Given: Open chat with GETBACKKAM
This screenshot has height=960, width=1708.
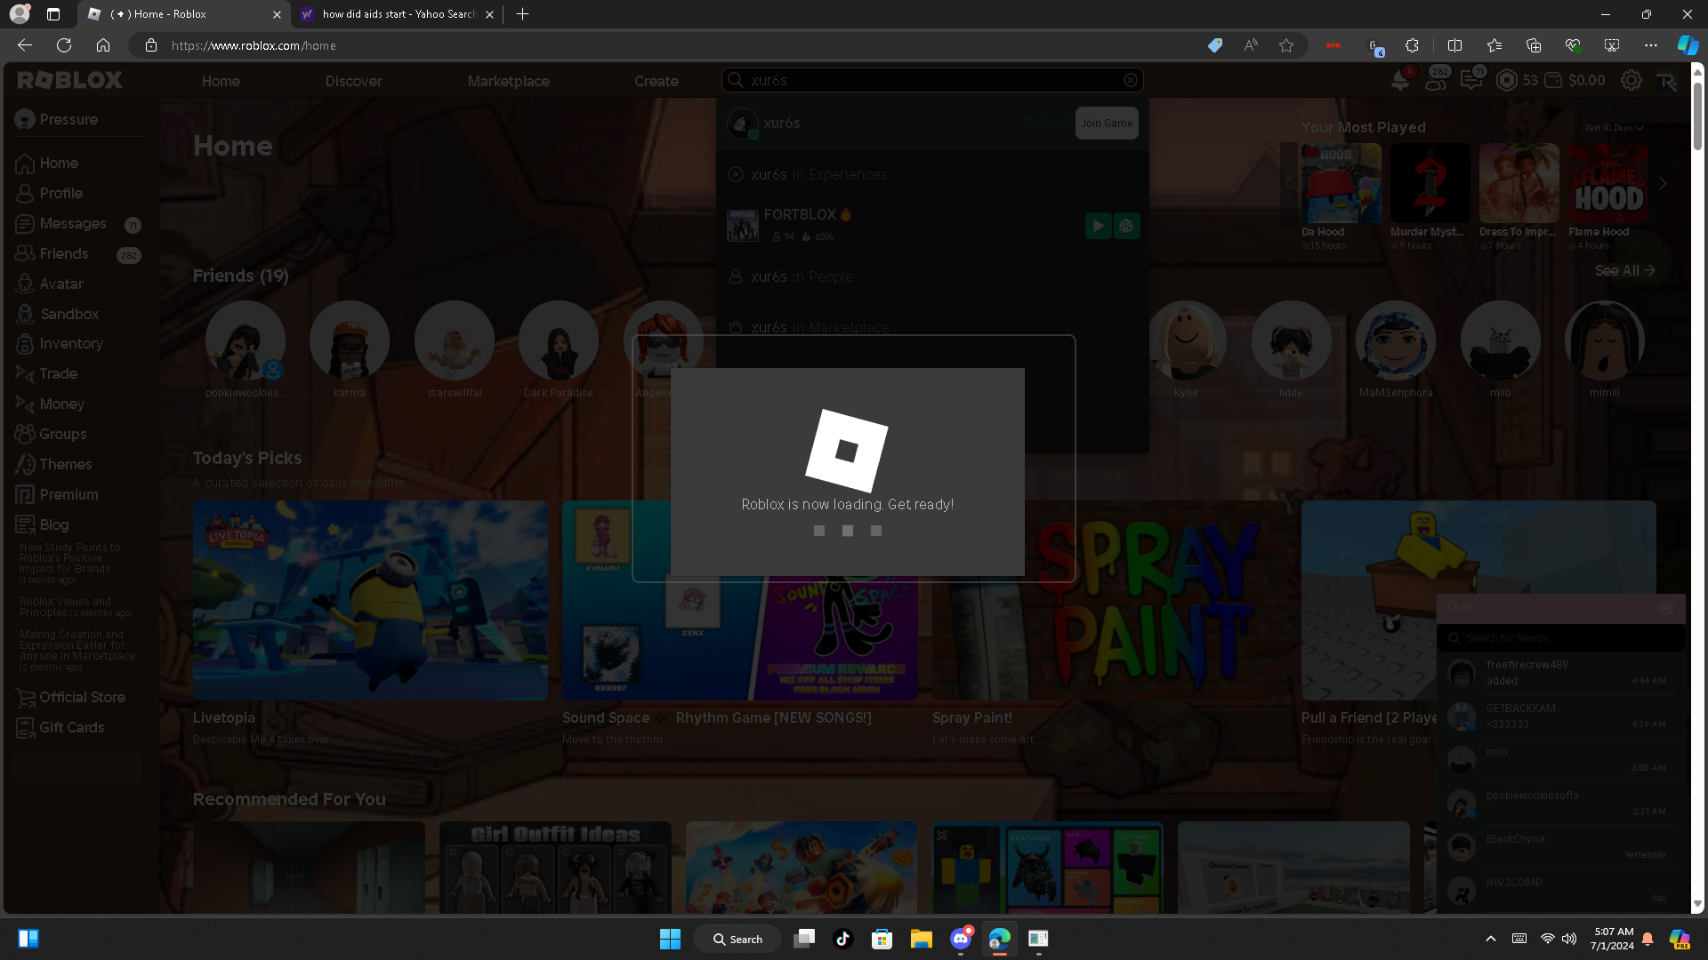Looking at the screenshot, I should click(x=1560, y=716).
